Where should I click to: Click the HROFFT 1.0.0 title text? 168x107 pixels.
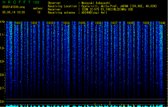click(x=21, y=2)
